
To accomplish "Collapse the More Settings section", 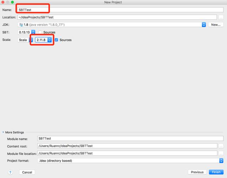I will coord(3,132).
